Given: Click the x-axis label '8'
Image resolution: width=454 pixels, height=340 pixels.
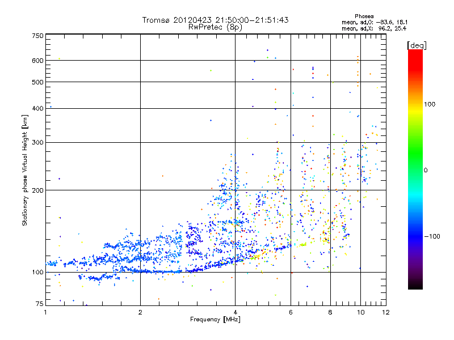Looking at the screenshot, I should pyautogui.click(x=330, y=312).
